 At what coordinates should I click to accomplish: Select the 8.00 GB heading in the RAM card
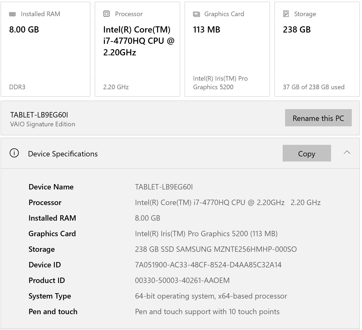click(x=24, y=30)
